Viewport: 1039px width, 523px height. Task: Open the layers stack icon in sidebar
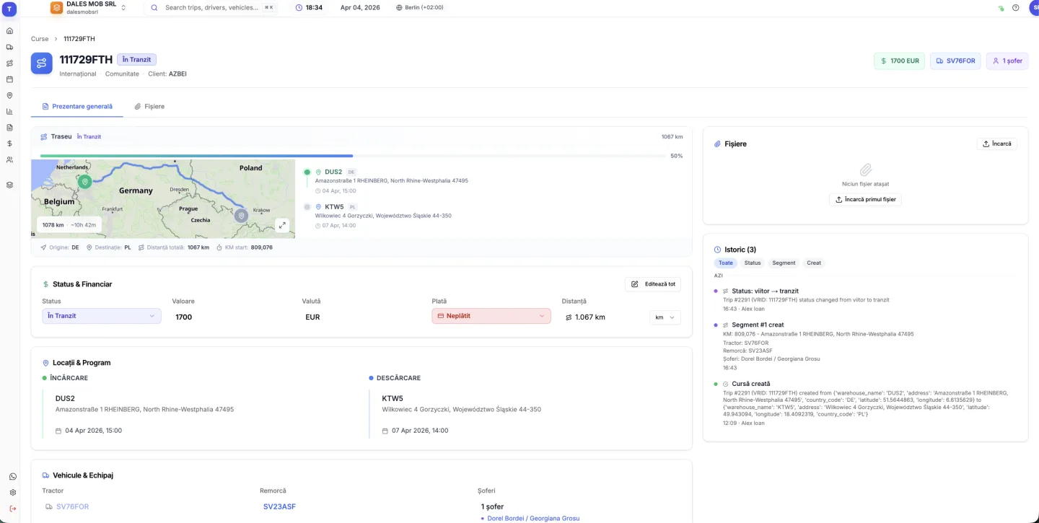[x=9, y=185]
